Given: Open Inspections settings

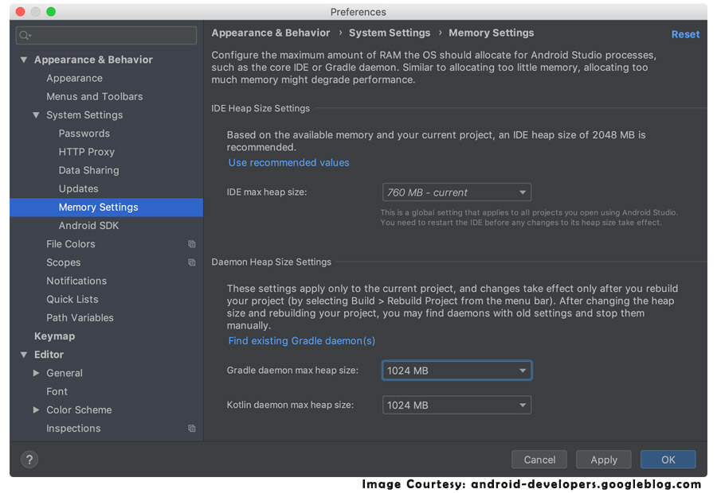Looking at the screenshot, I should coord(73,428).
